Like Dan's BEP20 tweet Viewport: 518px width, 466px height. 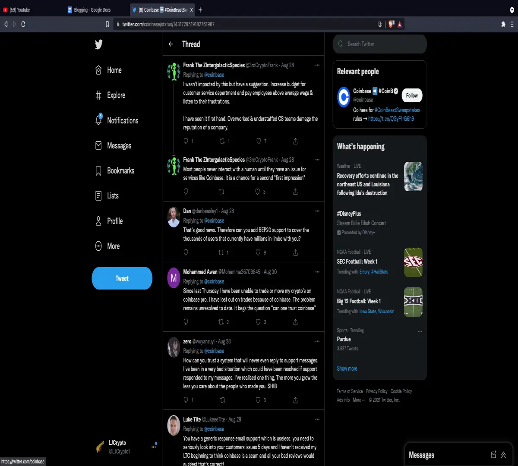(258, 252)
